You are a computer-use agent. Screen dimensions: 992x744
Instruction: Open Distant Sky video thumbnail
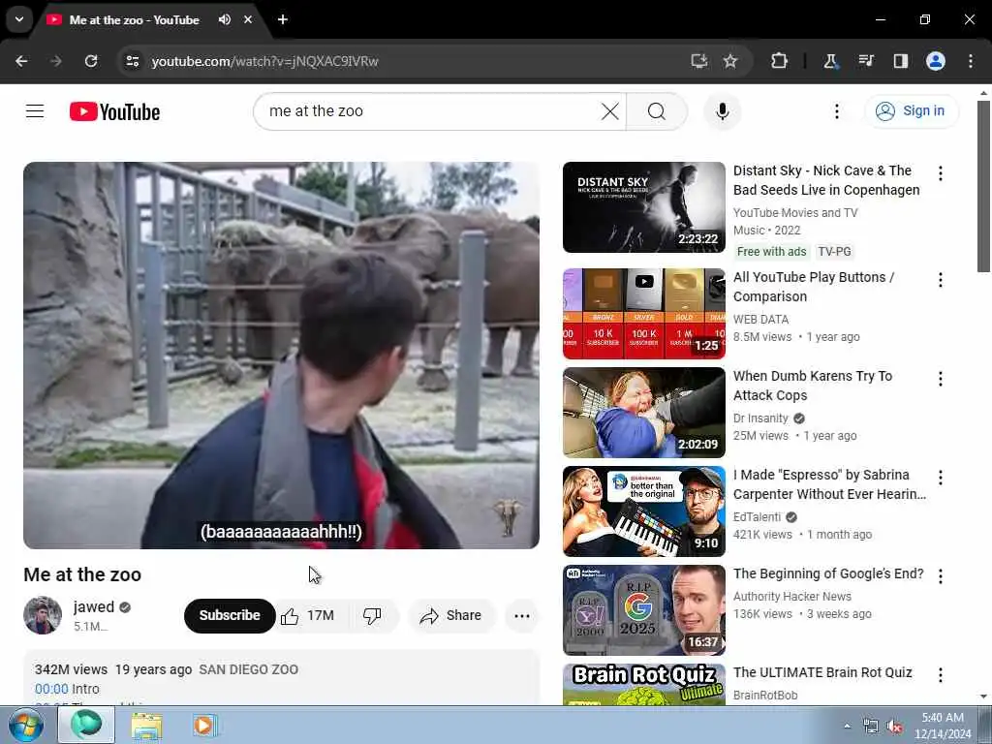click(x=644, y=207)
